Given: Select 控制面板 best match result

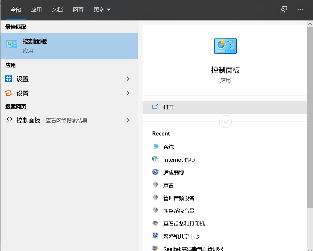Looking at the screenshot, I should coord(69,46).
